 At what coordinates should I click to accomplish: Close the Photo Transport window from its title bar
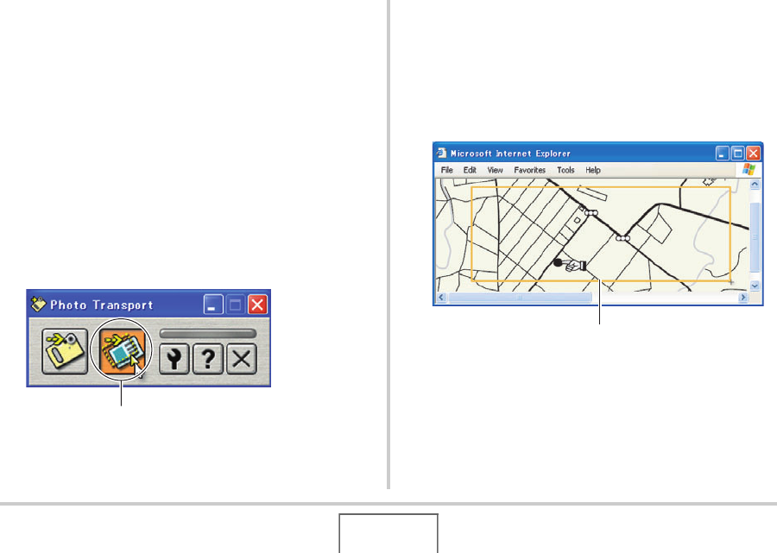[257, 305]
